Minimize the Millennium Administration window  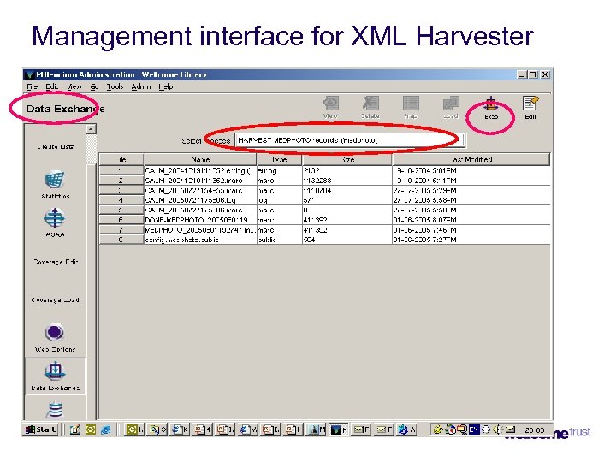tap(521, 74)
